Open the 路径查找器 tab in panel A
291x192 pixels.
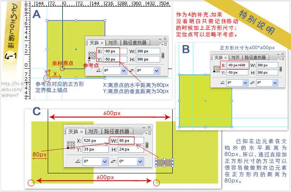coord(135,43)
